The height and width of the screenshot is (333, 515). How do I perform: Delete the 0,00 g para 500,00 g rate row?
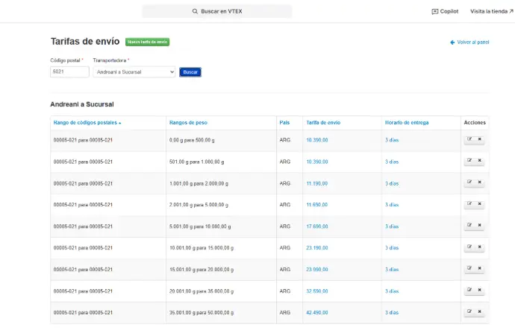pyautogui.click(x=479, y=139)
